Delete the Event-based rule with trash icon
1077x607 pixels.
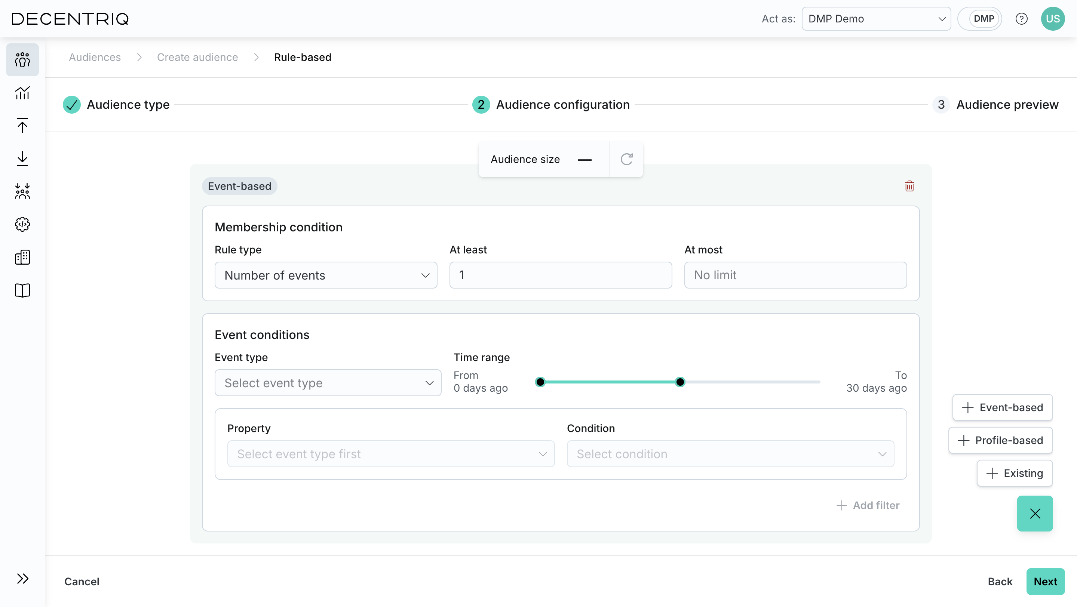(909, 186)
